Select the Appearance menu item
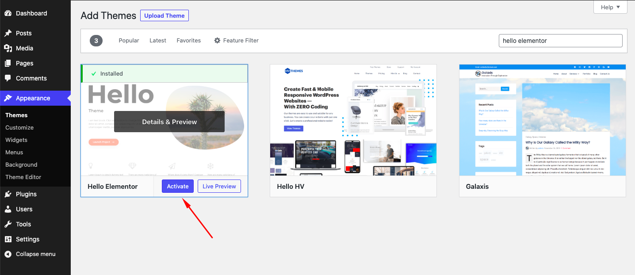 [35, 98]
